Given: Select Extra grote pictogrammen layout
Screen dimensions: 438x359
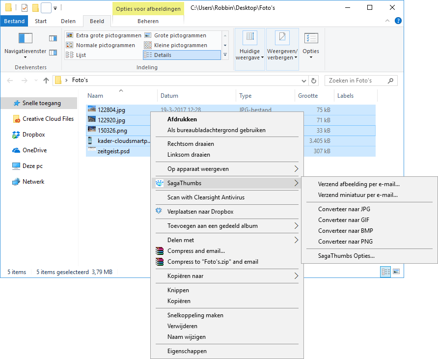Looking at the screenshot, I should (x=104, y=35).
